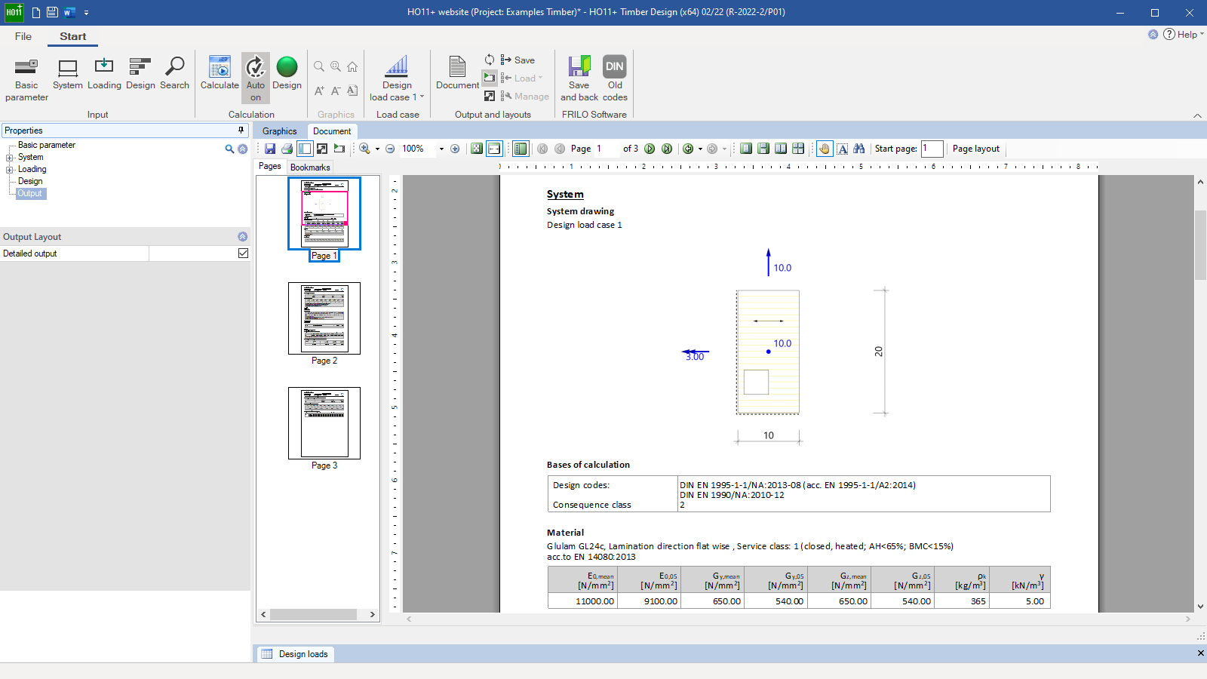The image size is (1207, 679).
Task: Click zoom out minus button
Action: [x=390, y=149]
